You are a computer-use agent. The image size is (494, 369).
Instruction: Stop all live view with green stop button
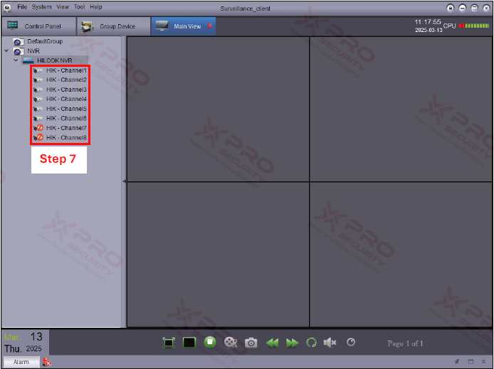(x=210, y=342)
